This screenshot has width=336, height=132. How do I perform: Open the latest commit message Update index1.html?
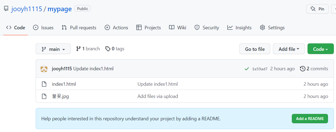93,69
